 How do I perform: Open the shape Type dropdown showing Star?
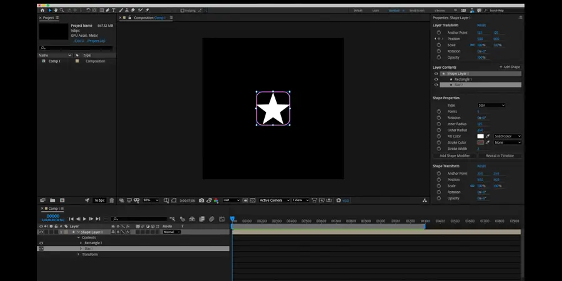[491, 105]
